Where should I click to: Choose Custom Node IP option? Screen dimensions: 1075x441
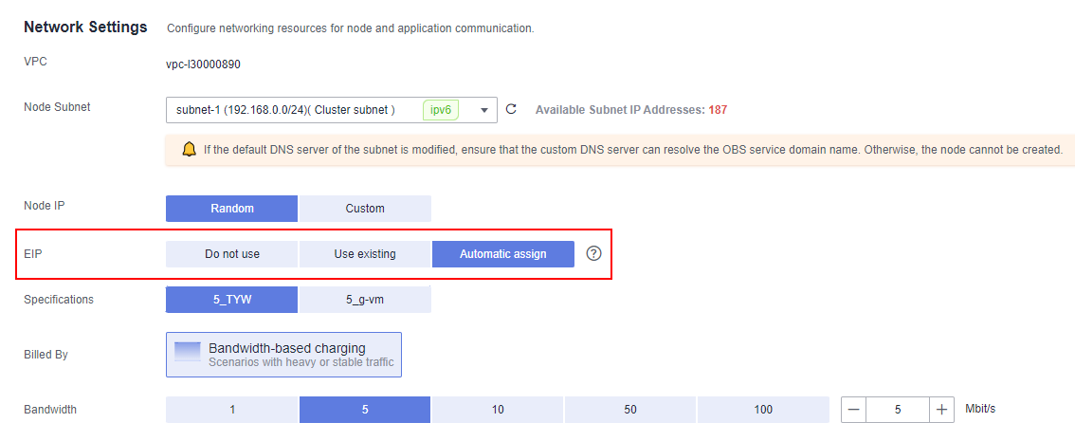pos(365,209)
